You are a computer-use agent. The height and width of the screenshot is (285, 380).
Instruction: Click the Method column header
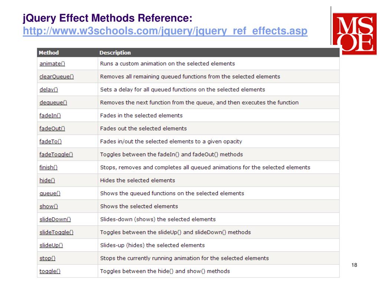pyautogui.click(x=49, y=53)
